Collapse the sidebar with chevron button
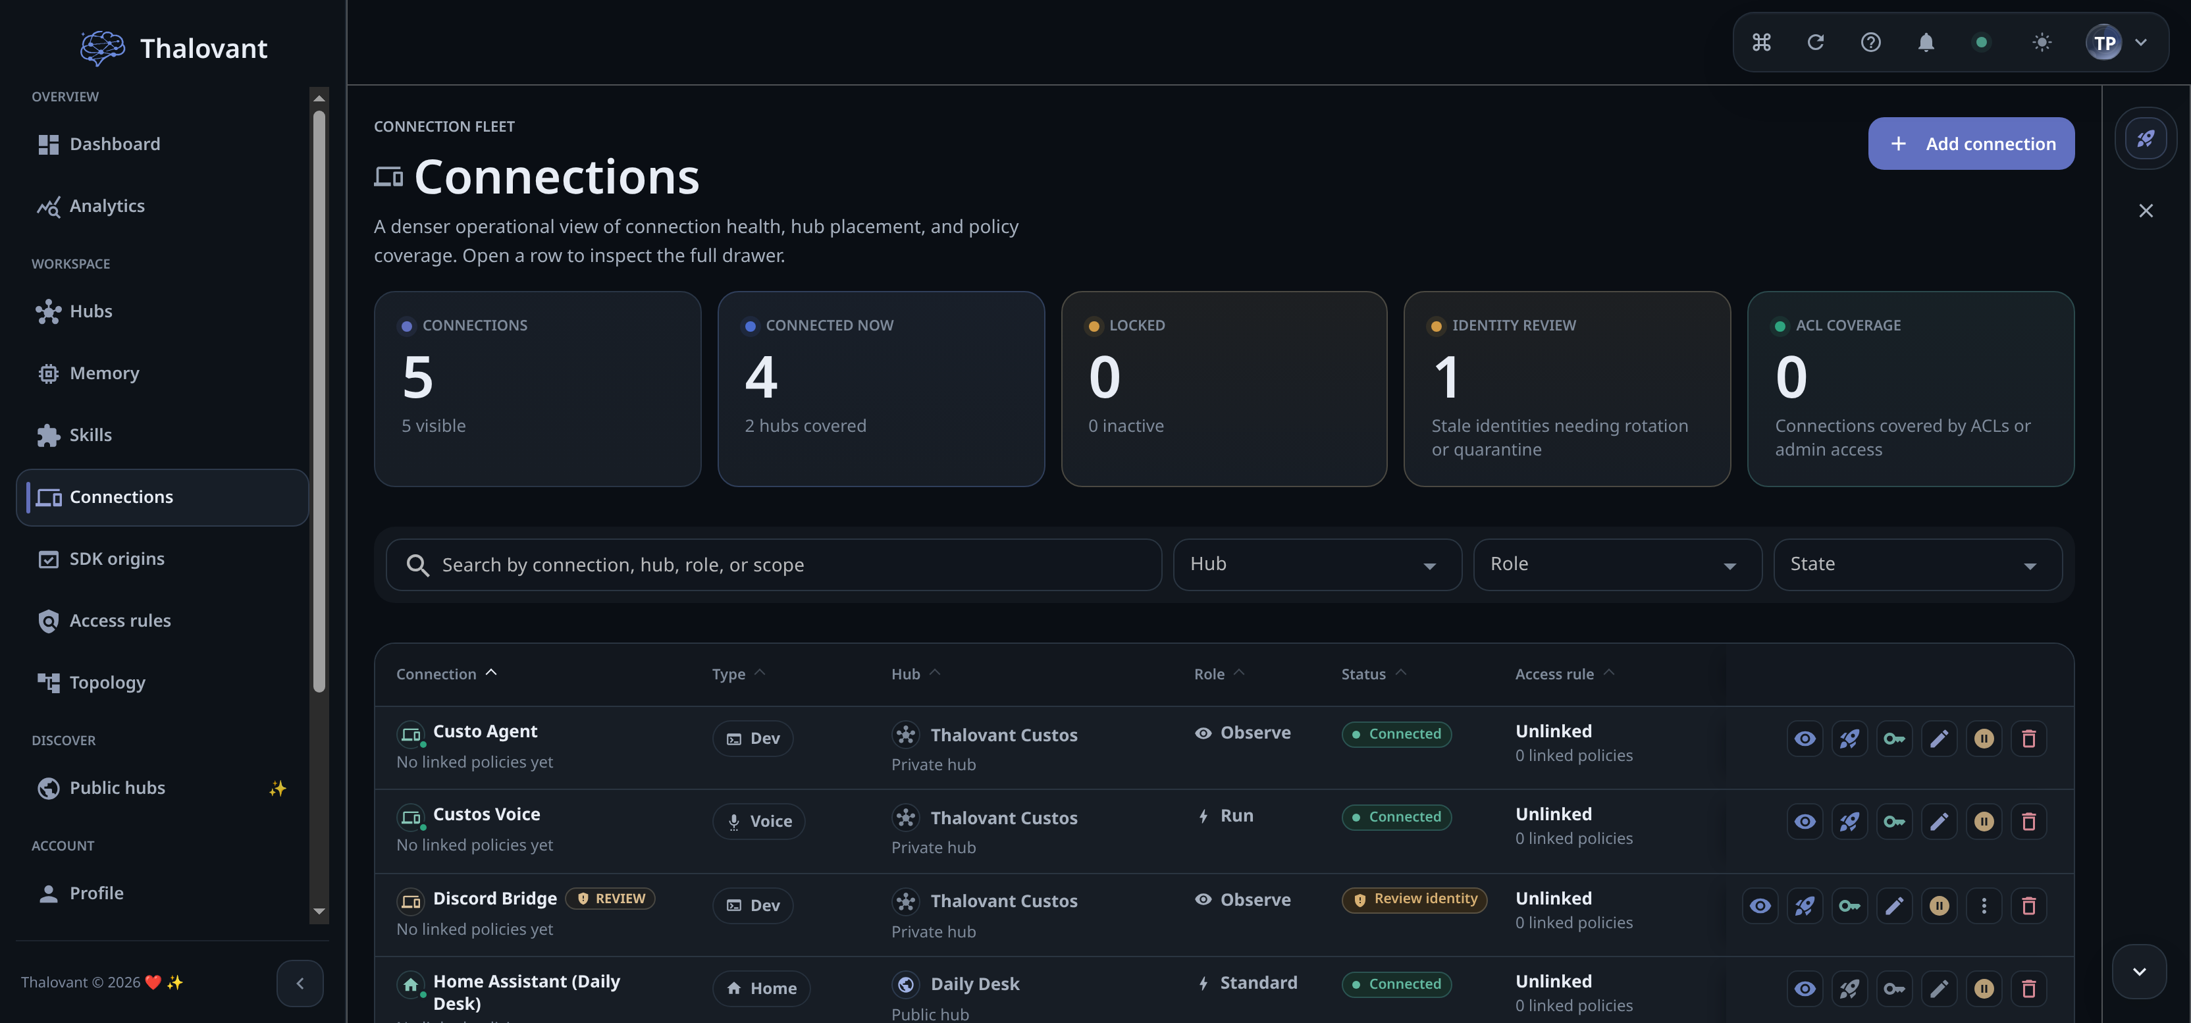Screen dimensions: 2191x1023 (x=300, y=983)
